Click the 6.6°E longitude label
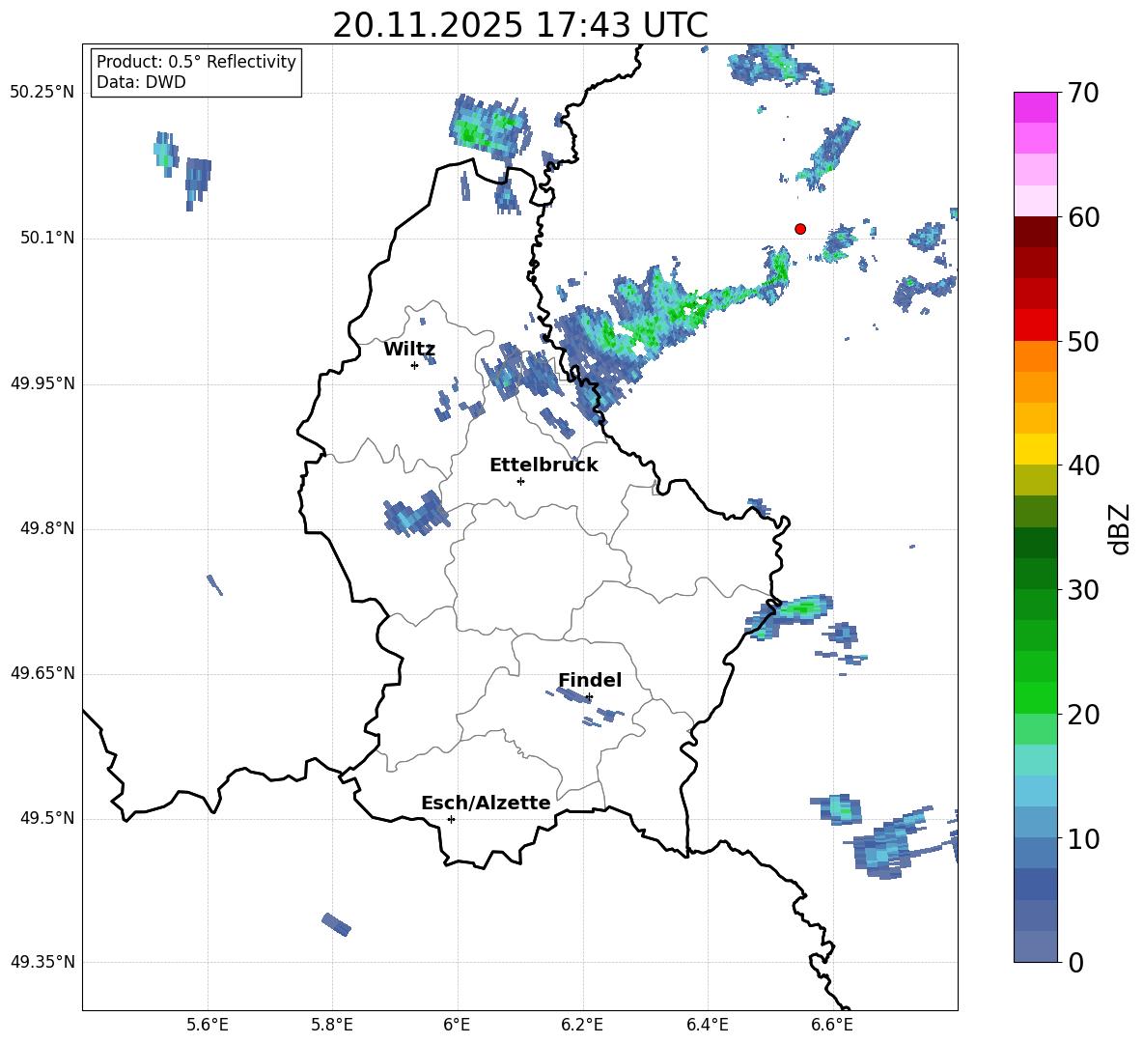 pyautogui.click(x=832, y=1025)
